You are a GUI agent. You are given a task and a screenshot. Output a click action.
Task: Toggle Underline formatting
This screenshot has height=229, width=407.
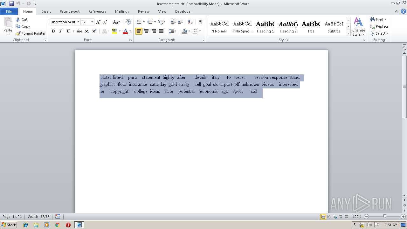pyautogui.click(x=68, y=31)
